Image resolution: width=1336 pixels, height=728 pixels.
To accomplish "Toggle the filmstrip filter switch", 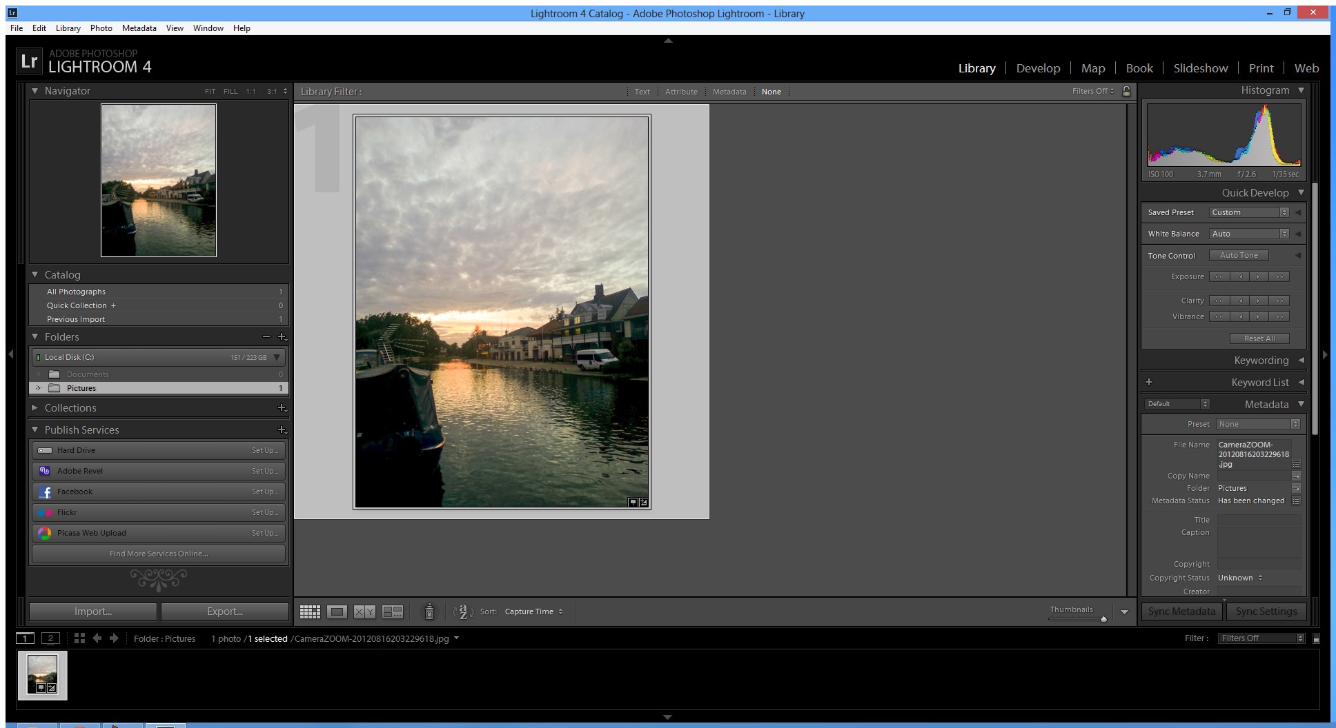I will pos(1316,638).
